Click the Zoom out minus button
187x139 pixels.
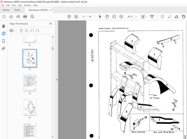click(x=114, y=17)
